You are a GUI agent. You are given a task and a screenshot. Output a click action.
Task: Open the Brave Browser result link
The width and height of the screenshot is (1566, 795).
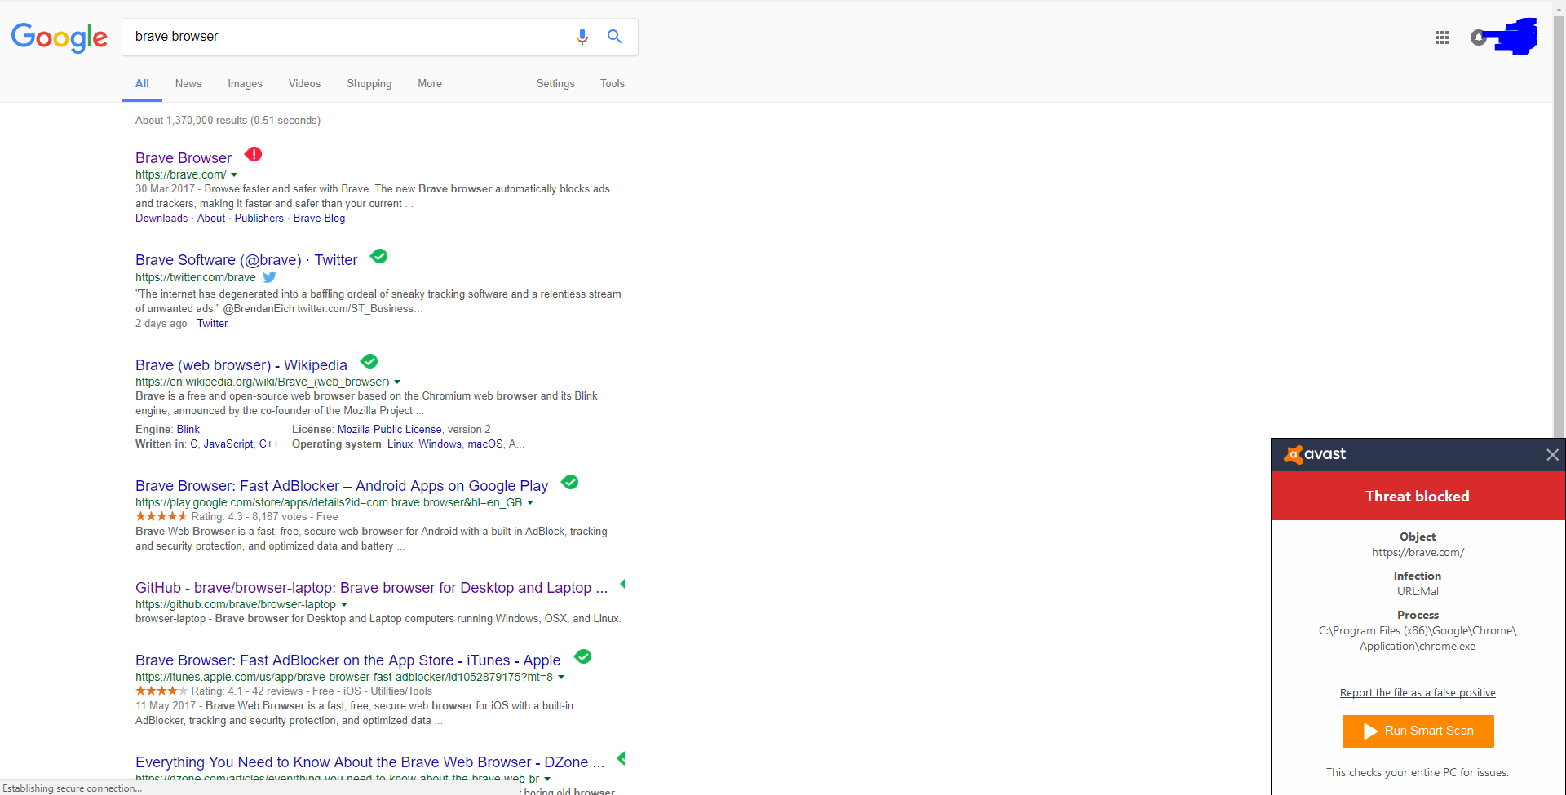[x=184, y=158]
